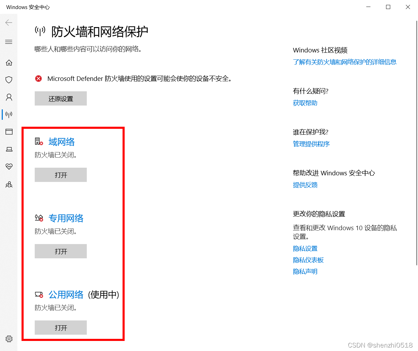Go to Home in the sidebar
This screenshot has width=418, height=351.
9,63
